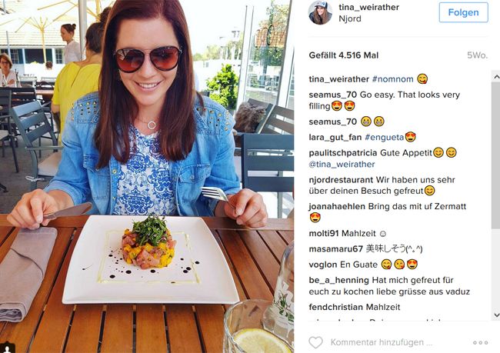Click the tagged people icon on photo
Image resolution: width=500 pixels, height=353 pixels.
point(5,348)
